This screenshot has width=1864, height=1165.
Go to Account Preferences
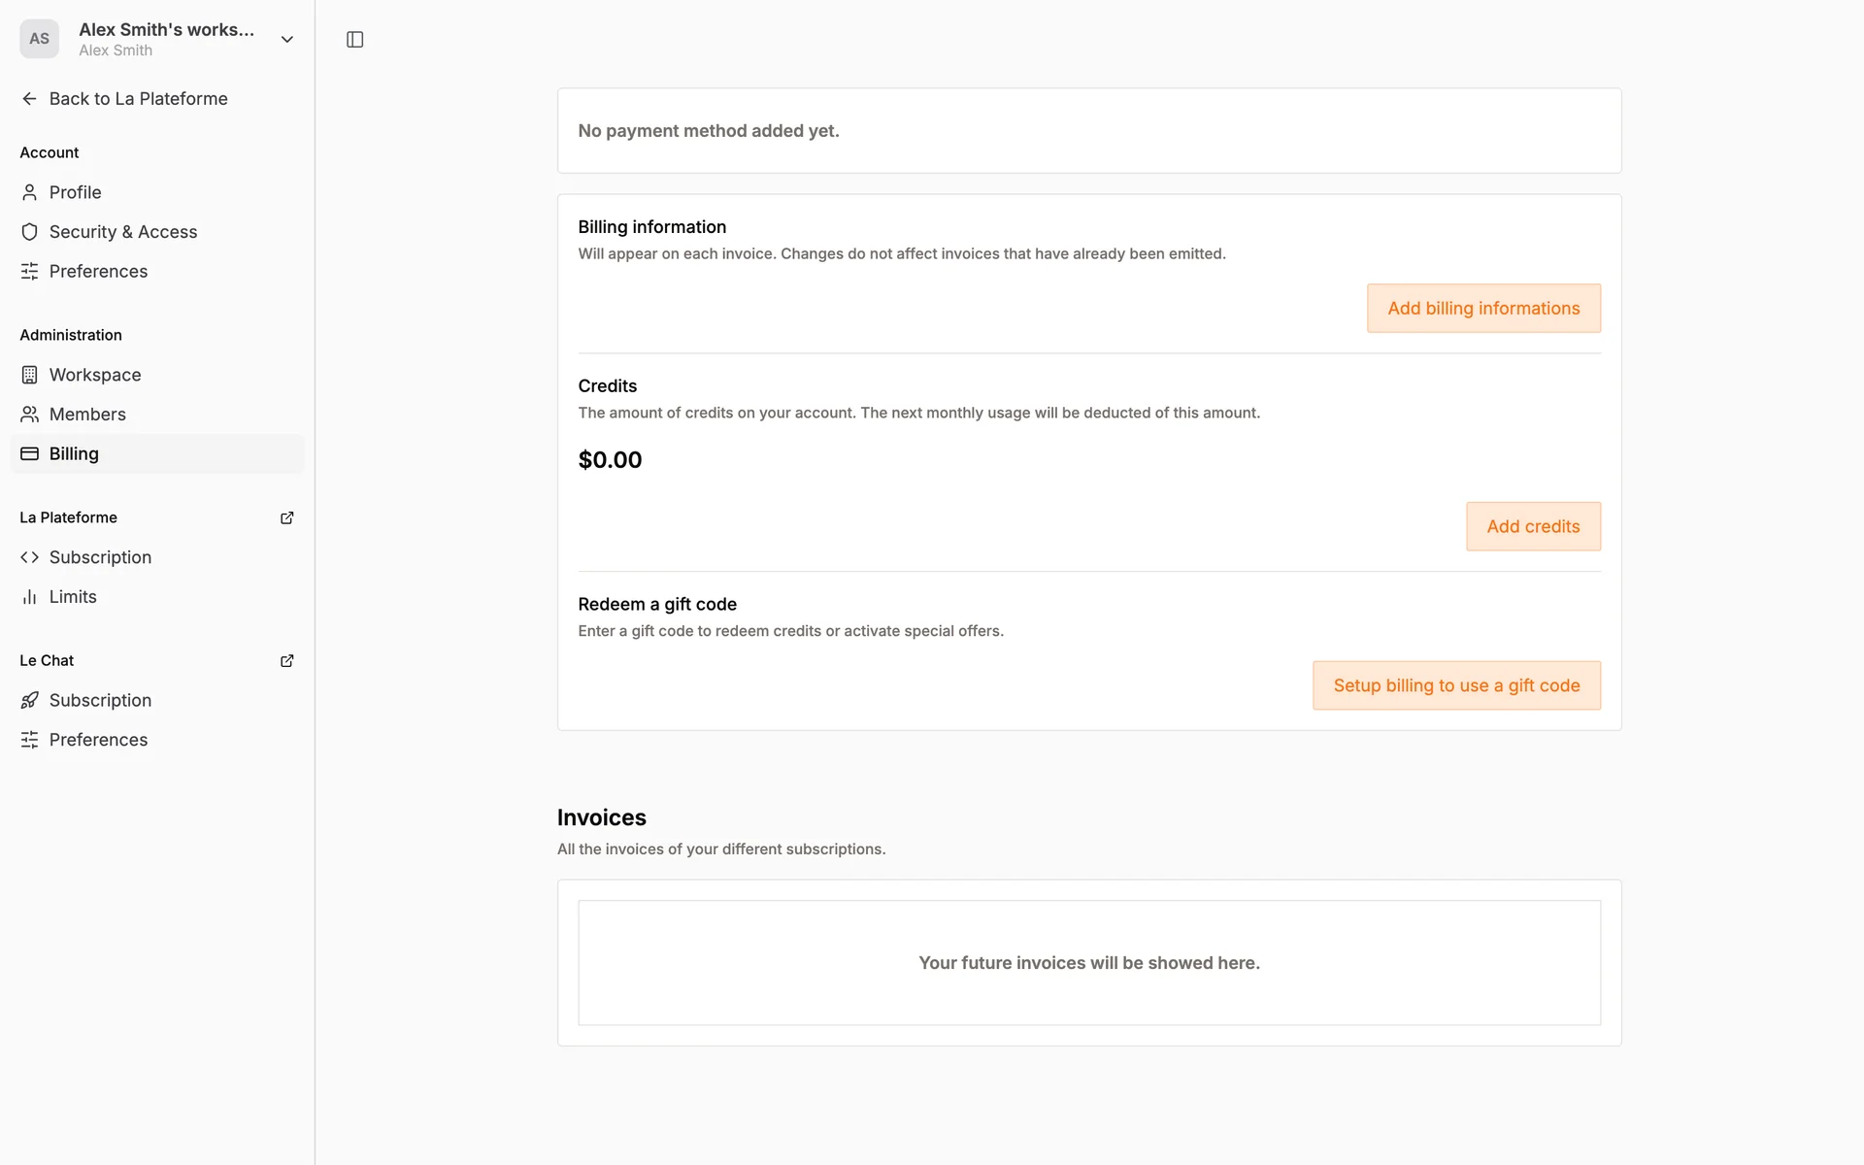(x=98, y=272)
